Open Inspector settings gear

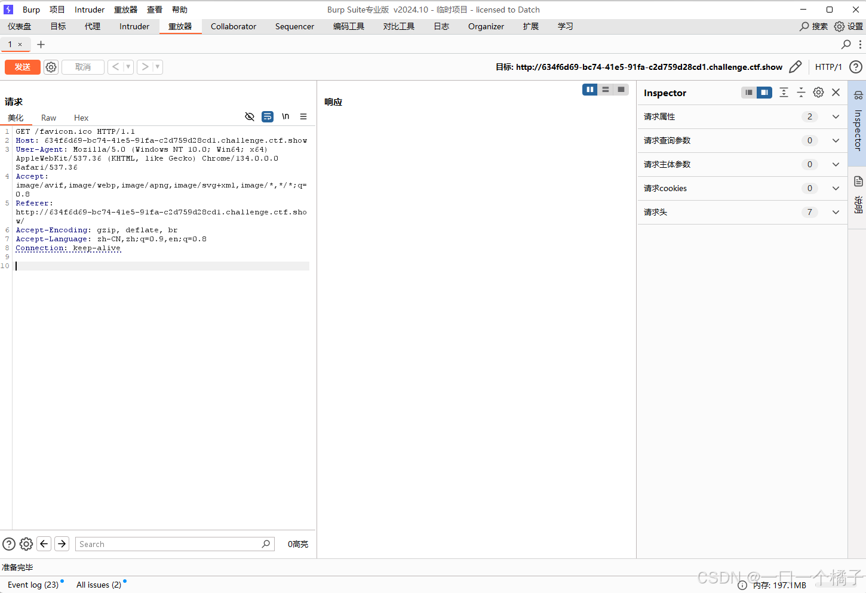818,93
